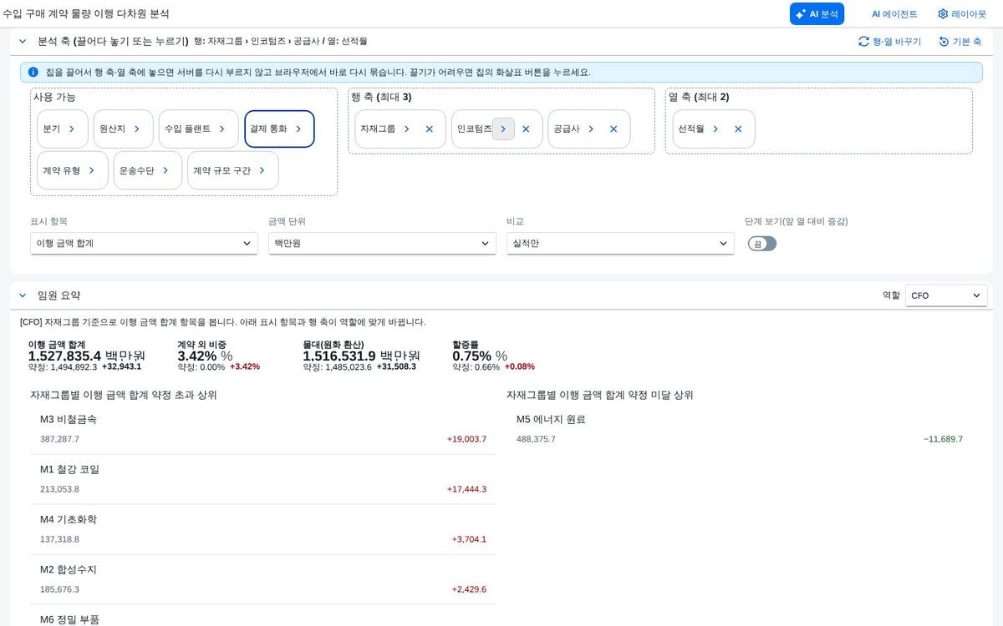Viewport: 1003px width, 626px height.
Task: Reset axes with 기본 축
Action: tap(960, 41)
